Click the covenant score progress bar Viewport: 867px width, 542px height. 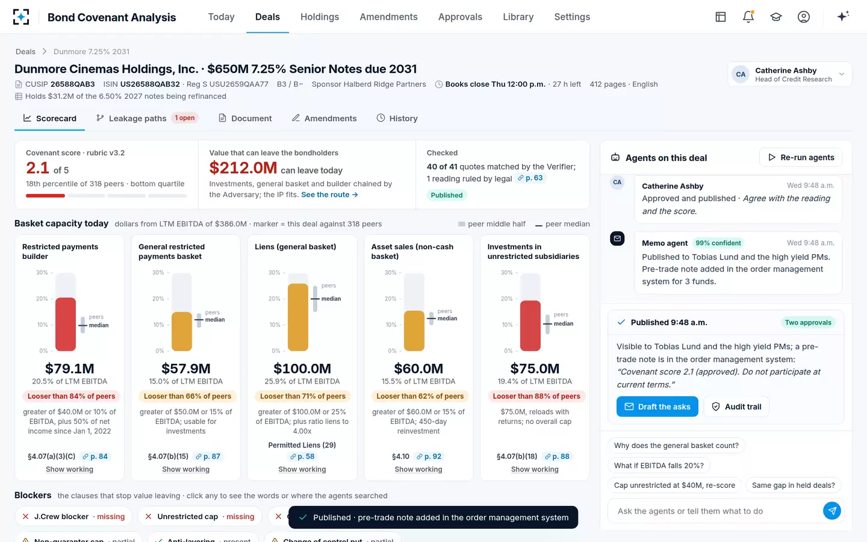106,196
